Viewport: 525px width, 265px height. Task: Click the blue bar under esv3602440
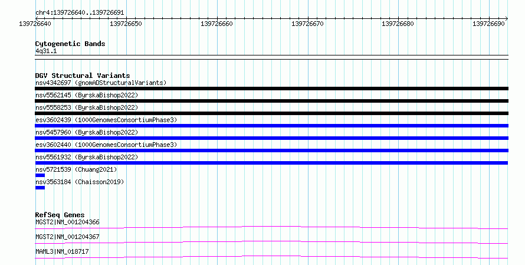pyautogui.click(x=271, y=151)
